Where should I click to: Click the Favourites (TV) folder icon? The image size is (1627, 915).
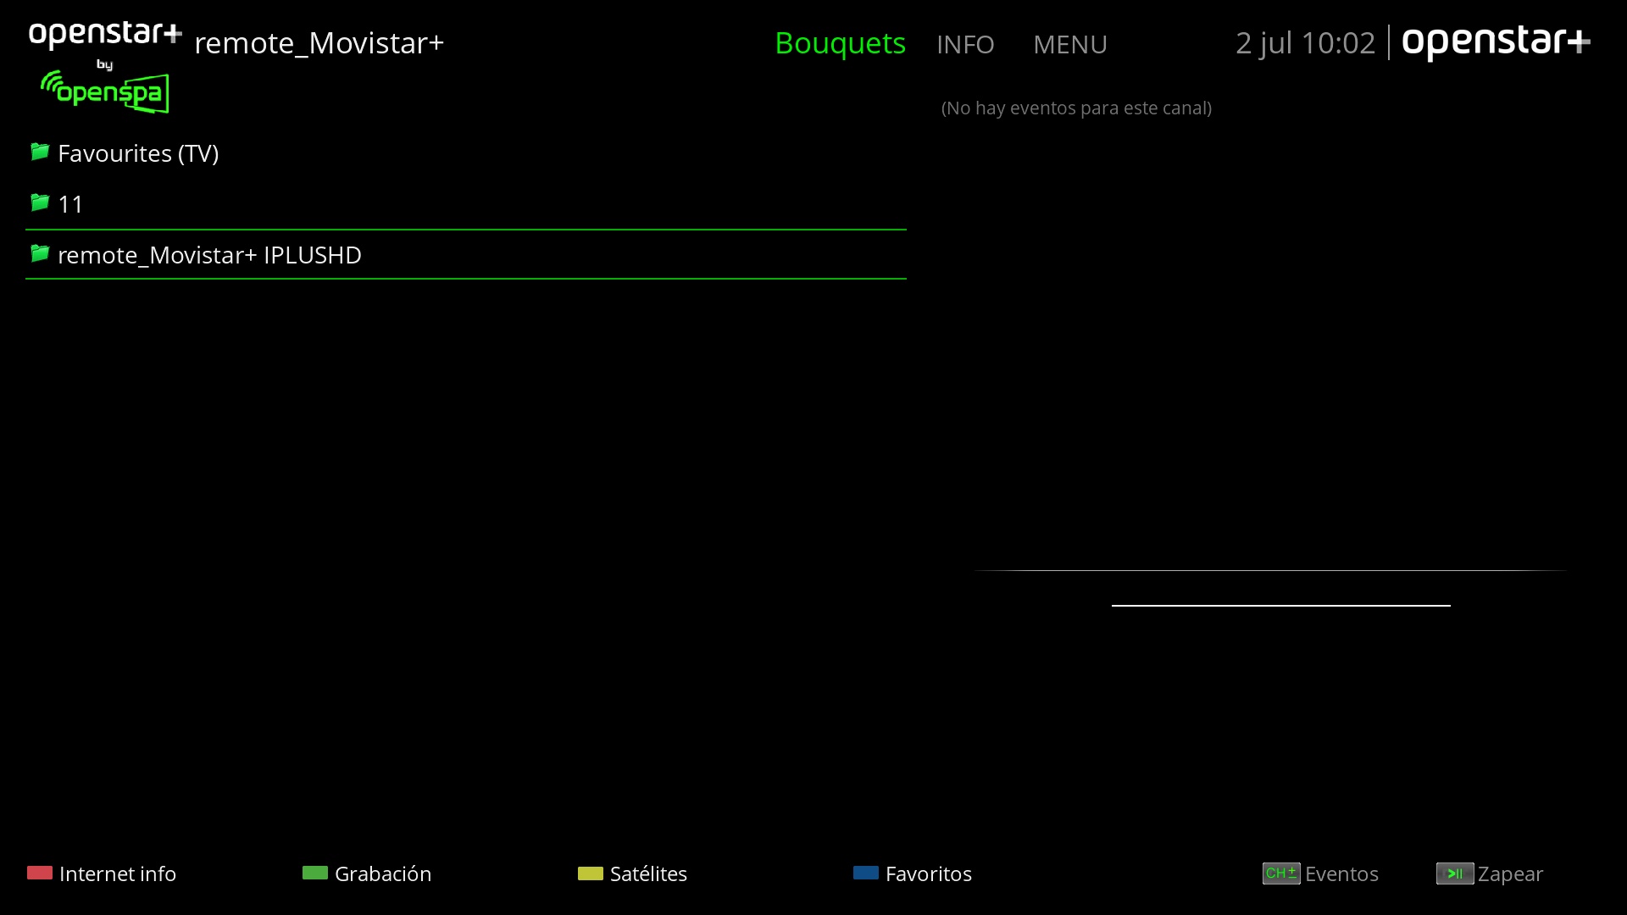40,152
